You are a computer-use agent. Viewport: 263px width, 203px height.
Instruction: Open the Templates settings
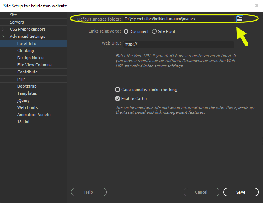pyautogui.click(x=34, y=93)
